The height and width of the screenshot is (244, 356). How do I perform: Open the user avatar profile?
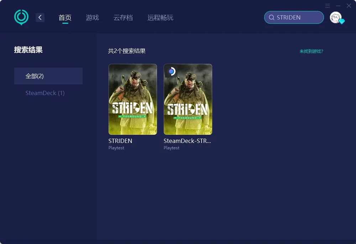point(335,17)
